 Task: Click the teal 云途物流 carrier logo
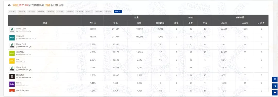[12, 38]
